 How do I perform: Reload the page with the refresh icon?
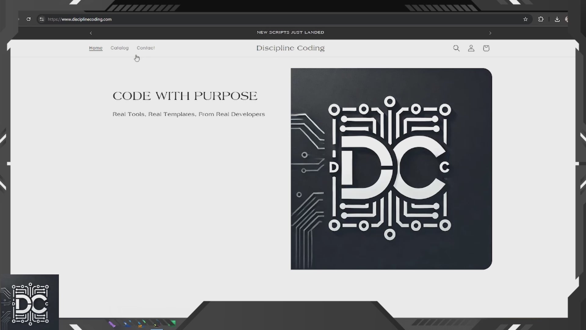pyautogui.click(x=28, y=19)
